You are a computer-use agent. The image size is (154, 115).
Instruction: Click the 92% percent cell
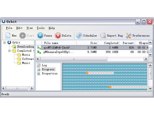click(131, 48)
